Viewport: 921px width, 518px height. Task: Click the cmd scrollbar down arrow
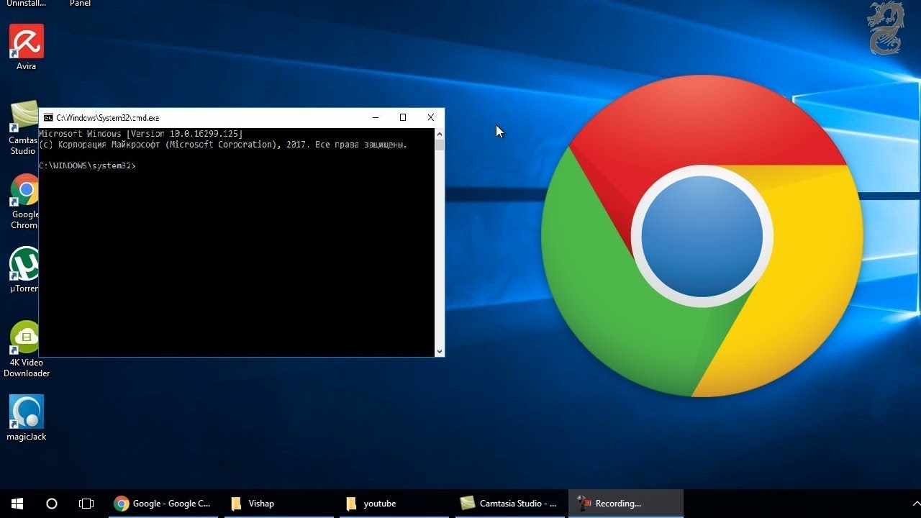point(439,351)
